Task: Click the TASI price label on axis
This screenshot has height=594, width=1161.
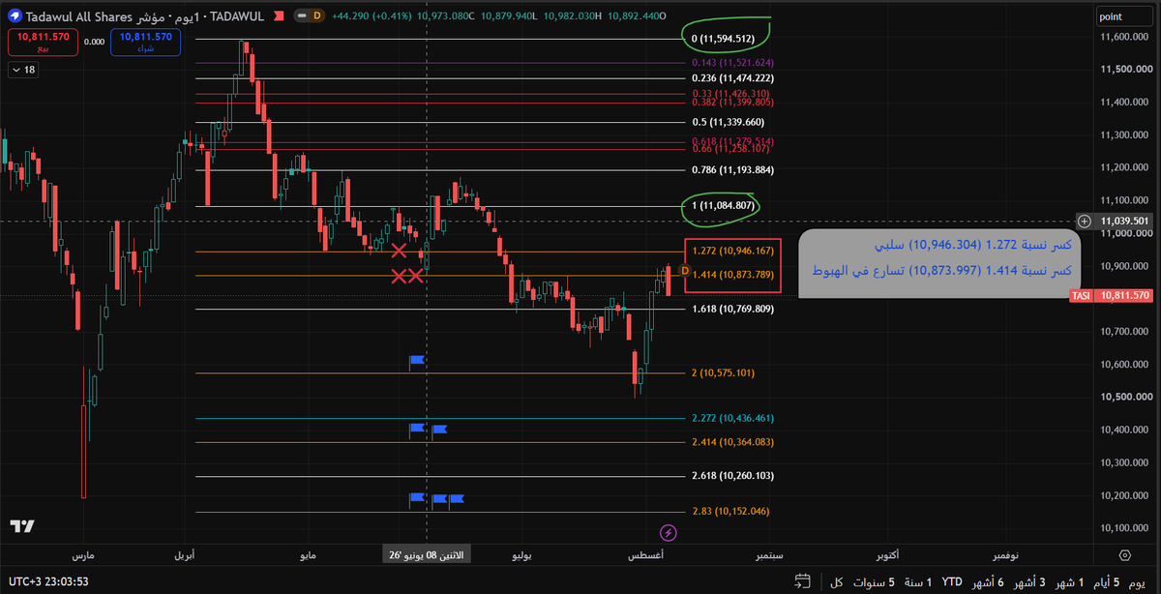Action: click(1112, 295)
